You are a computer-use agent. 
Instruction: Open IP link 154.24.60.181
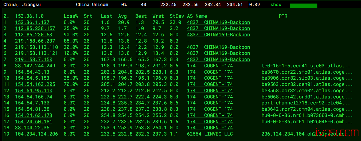point(34,122)
